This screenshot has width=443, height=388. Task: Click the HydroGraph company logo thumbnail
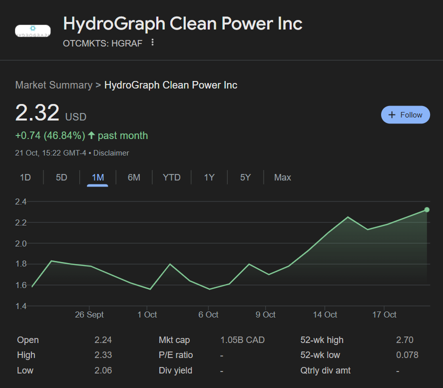[33, 31]
